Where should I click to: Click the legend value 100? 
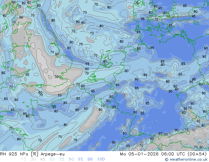[101, 159]
